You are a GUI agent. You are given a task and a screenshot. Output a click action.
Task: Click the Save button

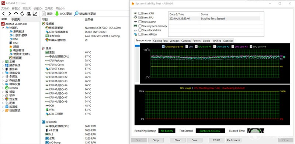click(195, 140)
